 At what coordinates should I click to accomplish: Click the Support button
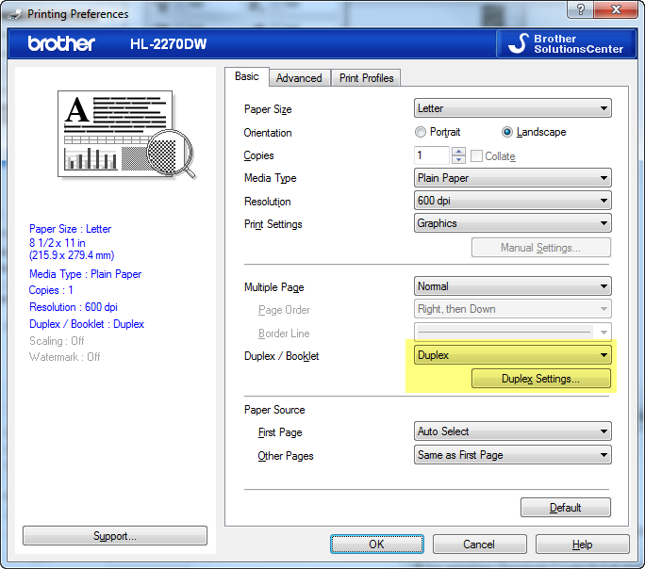click(114, 536)
